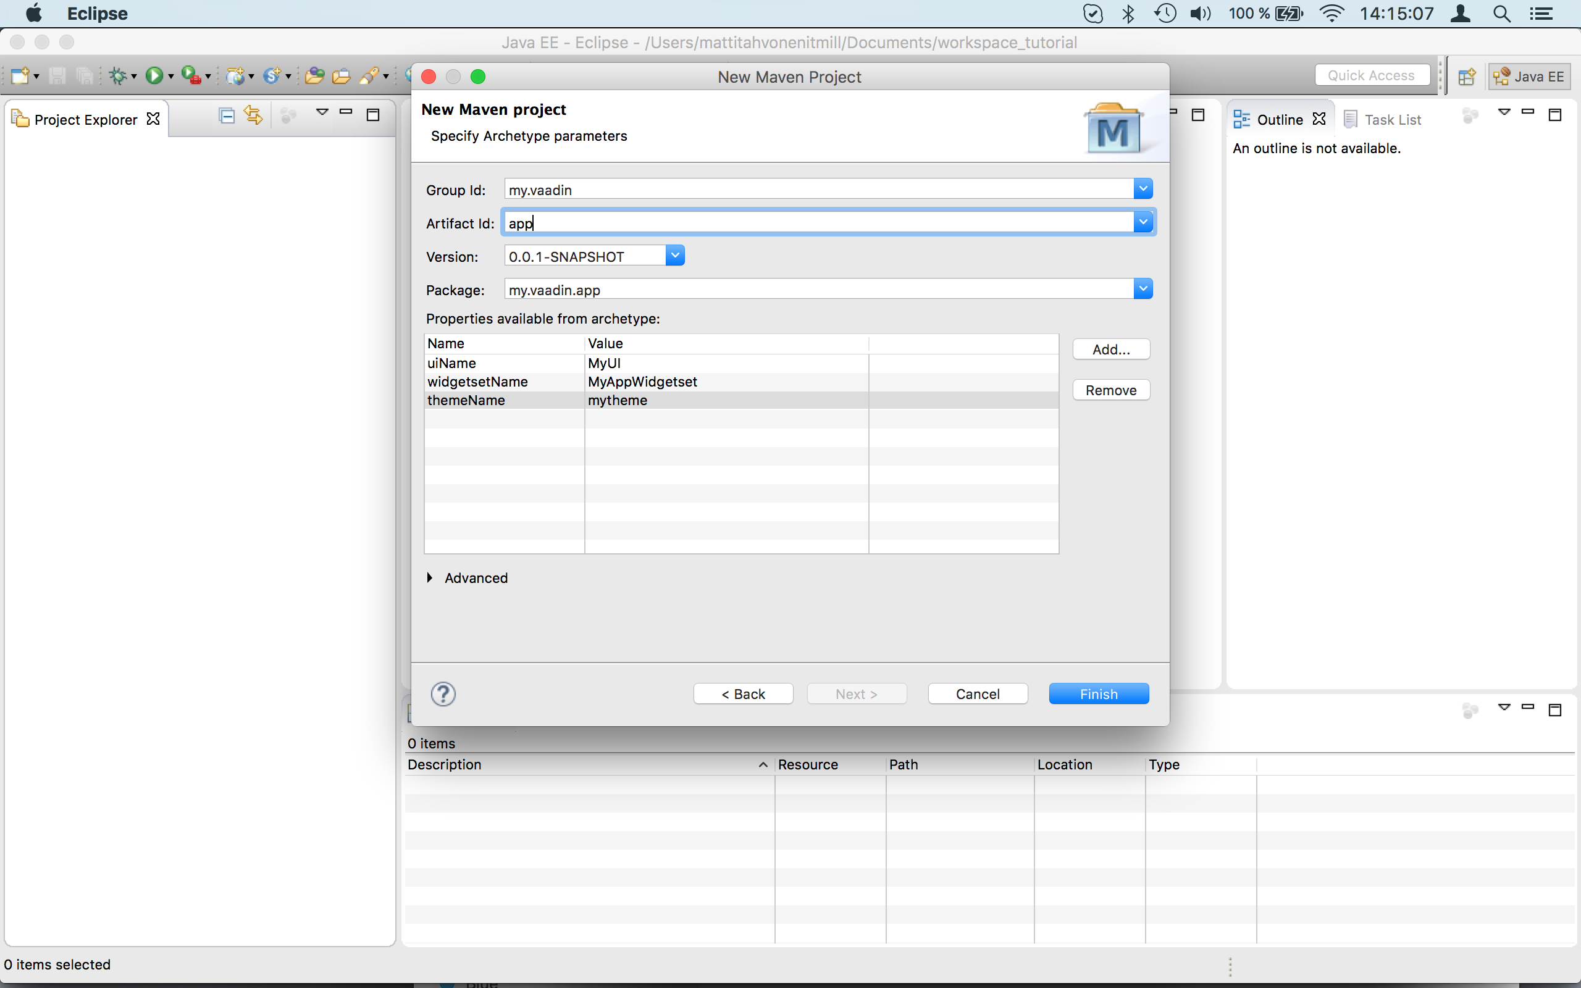Viewport: 1581px width, 988px height.
Task: Select the themeName property row
Action: pyautogui.click(x=741, y=400)
